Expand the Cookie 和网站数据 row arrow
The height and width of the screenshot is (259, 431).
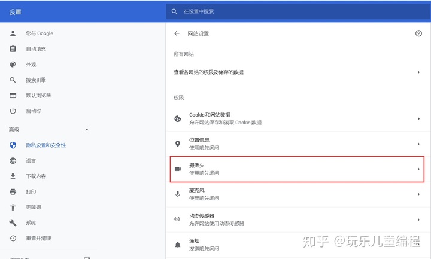[x=418, y=119]
